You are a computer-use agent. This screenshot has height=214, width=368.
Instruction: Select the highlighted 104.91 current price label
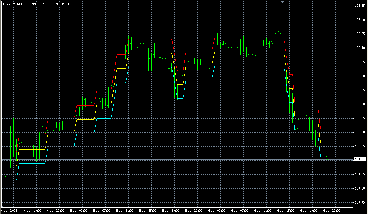click(x=359, y=159)
